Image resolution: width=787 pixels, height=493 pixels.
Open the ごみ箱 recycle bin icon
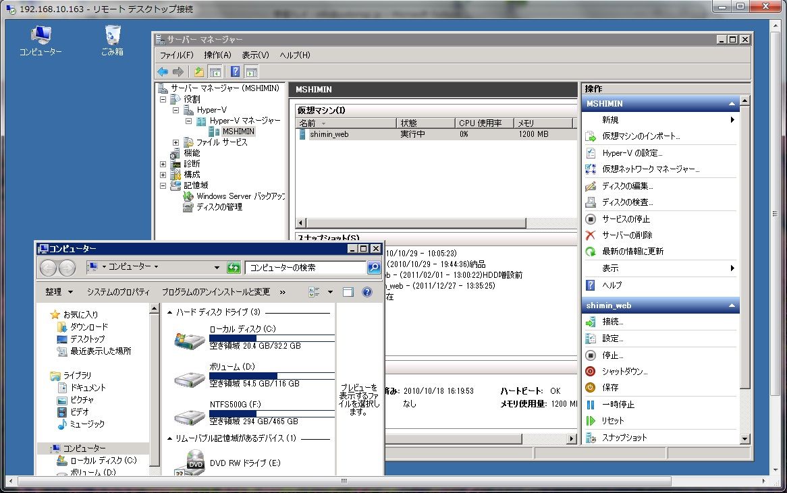point(113,40)
